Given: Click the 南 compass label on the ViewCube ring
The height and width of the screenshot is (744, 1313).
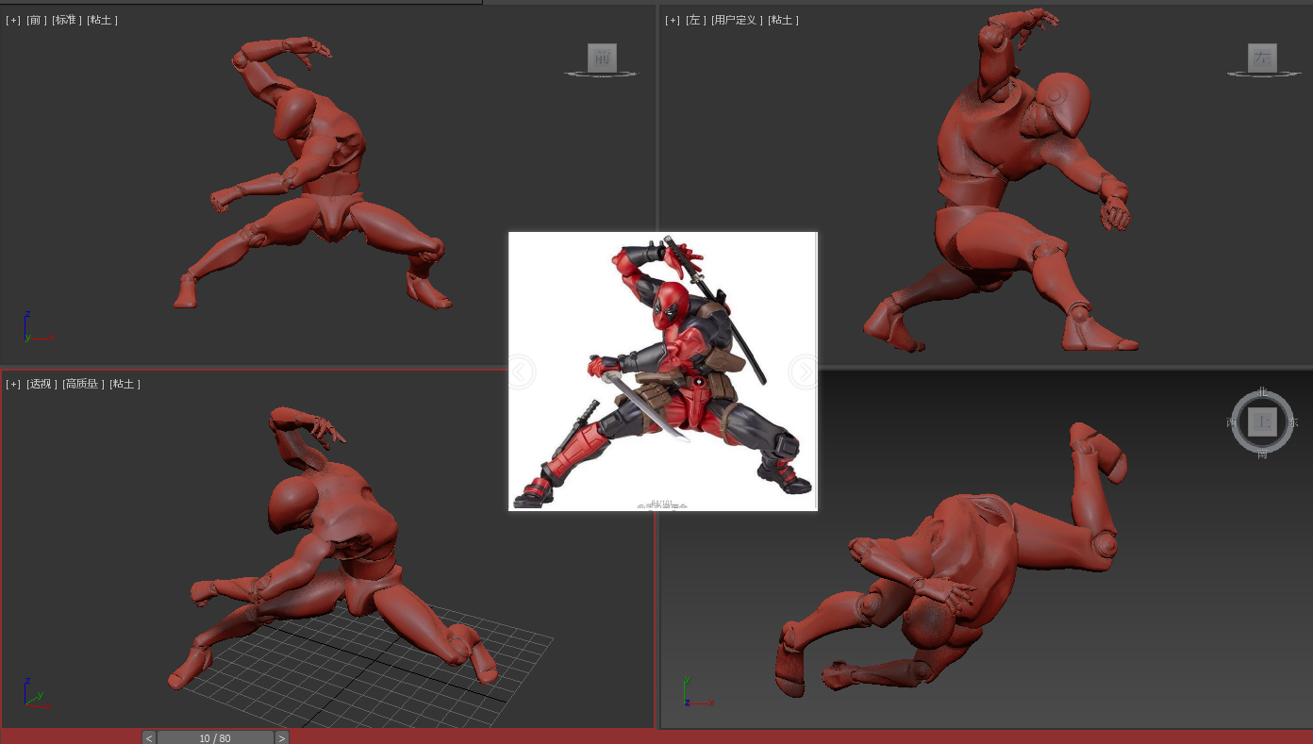Looking at the screenshot, I should [1262, 454].
